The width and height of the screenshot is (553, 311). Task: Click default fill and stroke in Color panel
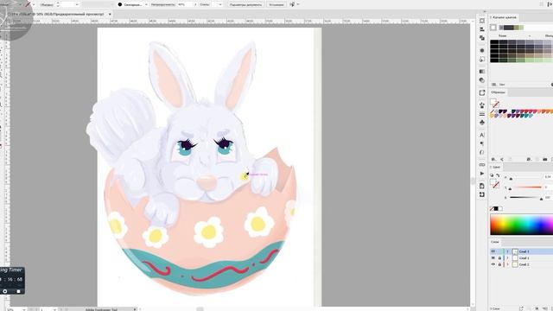[x=492, y=175]
